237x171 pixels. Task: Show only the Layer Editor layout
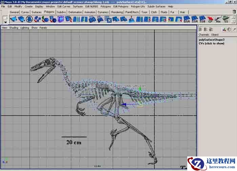coord(206,29)
